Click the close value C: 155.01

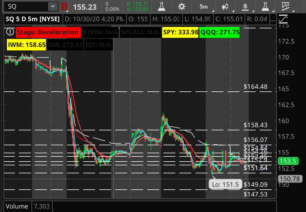pyautogui.click(x=229, y=19)
